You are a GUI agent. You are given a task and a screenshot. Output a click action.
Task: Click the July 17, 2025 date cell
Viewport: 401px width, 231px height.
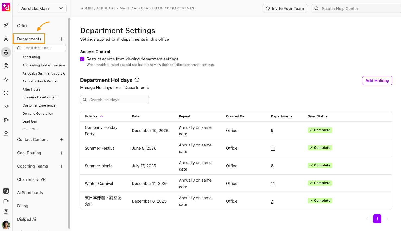144,166
